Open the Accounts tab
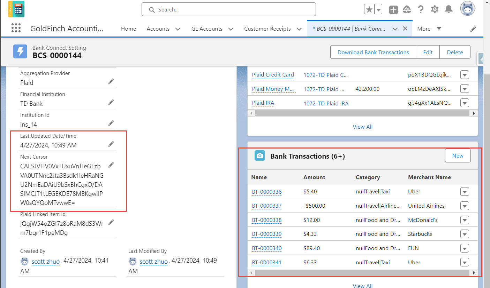The image size is (490, 288). [158, 29]
